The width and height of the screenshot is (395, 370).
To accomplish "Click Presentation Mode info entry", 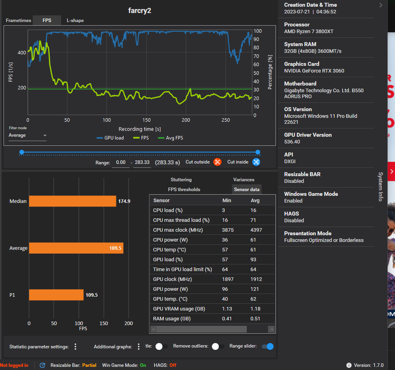I will [326, 237].
